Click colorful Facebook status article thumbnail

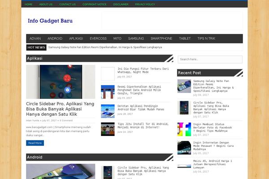coord(184,129)
